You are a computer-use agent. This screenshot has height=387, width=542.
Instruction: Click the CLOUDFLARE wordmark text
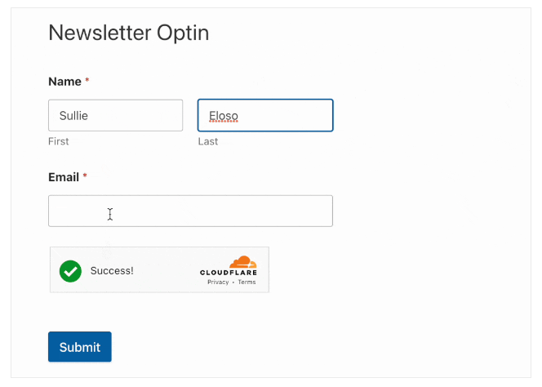pyautogui.click(x=228, y=272)
